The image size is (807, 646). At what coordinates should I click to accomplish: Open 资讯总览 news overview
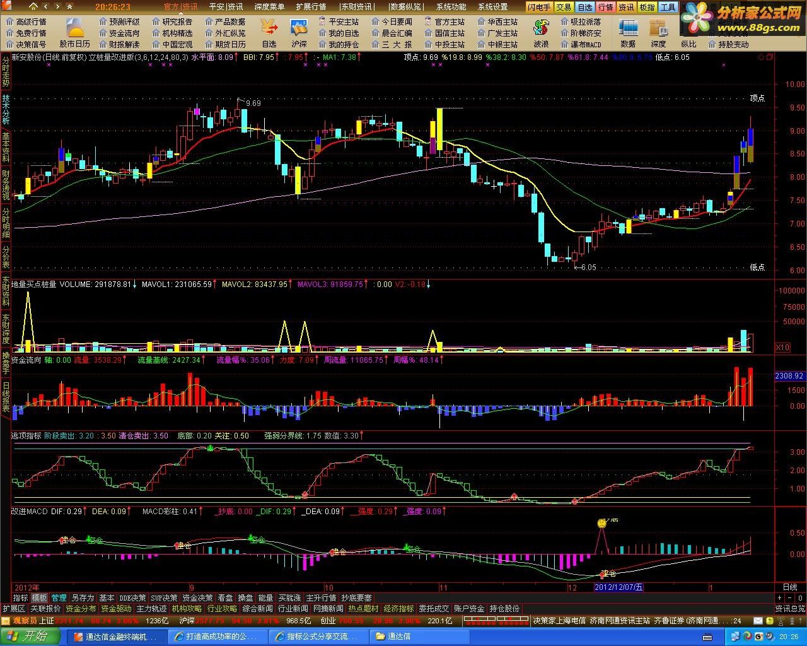pyautogui.click(x=790, y=609)
